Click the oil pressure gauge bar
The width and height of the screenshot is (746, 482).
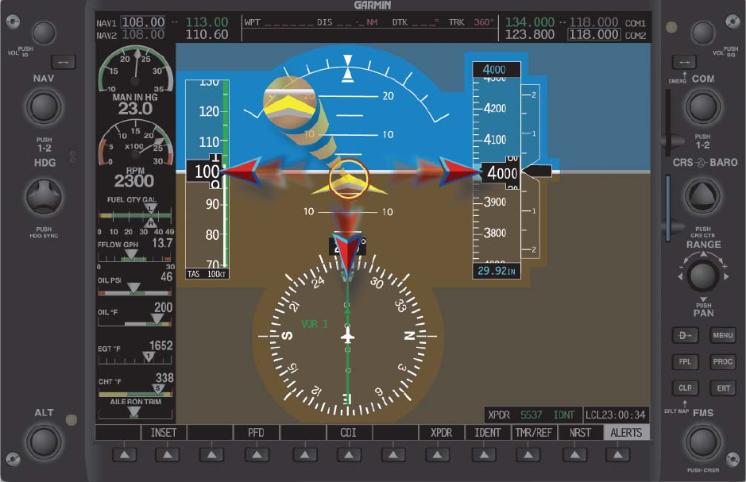(135, 291)
